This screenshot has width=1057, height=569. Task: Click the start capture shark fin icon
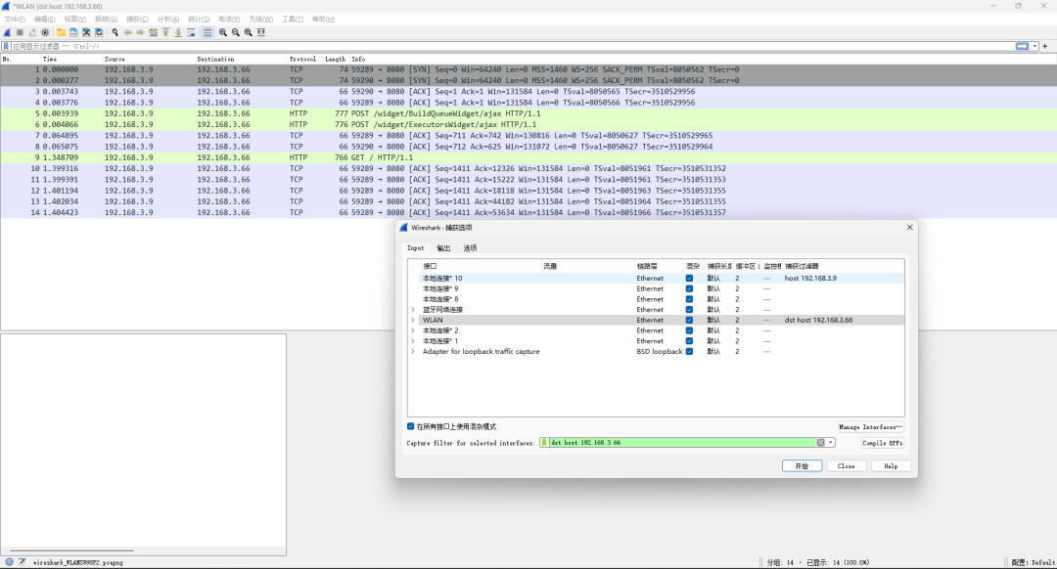pyautogui.click(x=7, y=32)
